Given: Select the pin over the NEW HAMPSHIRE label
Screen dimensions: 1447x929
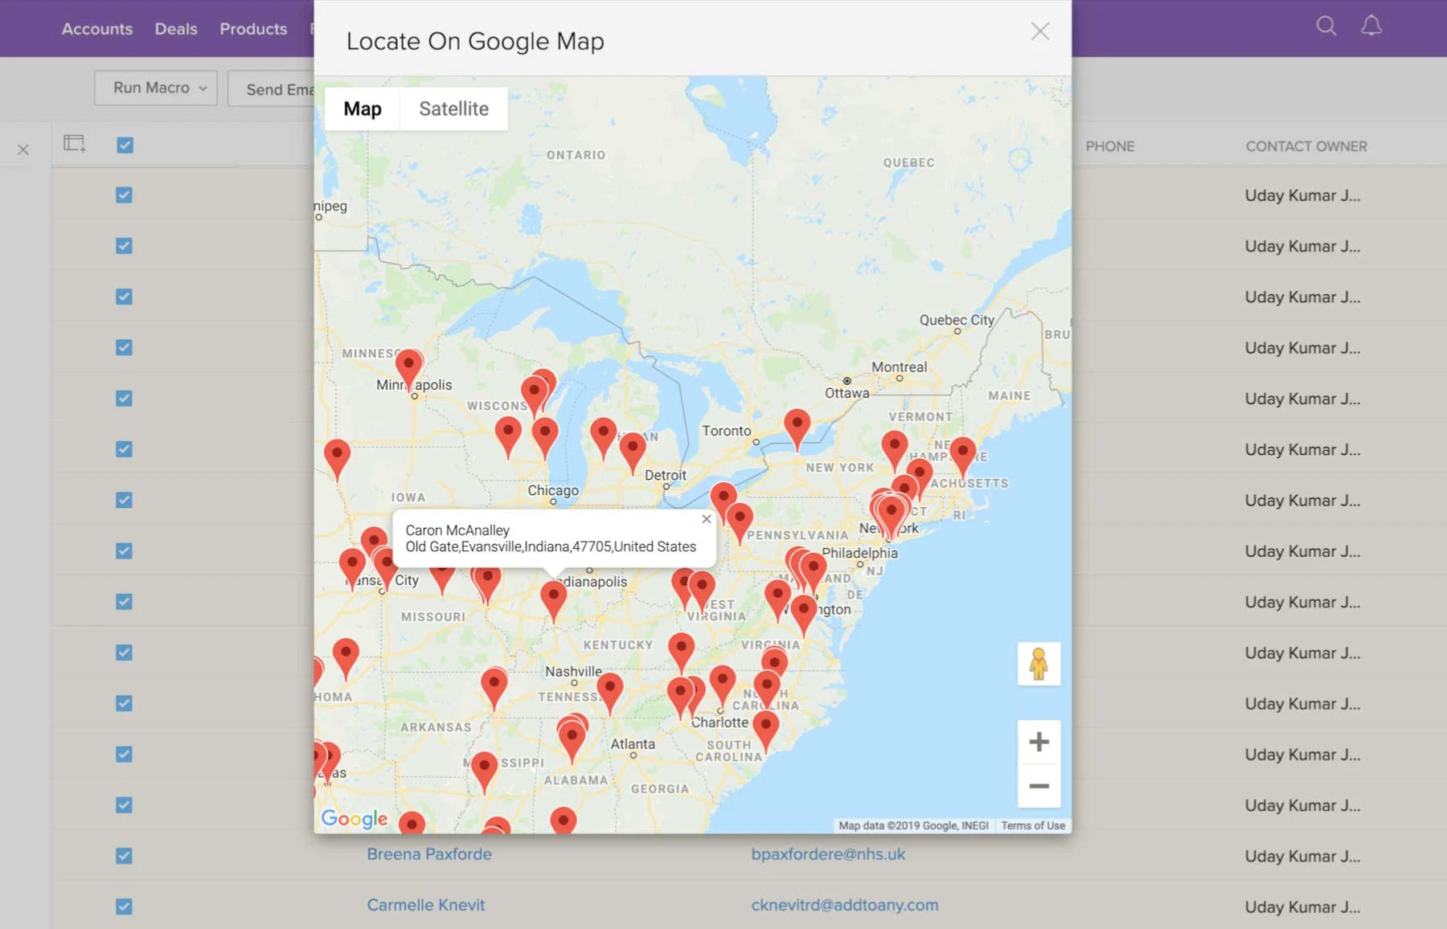Looking at the screenshot, I should coord(962,457).
